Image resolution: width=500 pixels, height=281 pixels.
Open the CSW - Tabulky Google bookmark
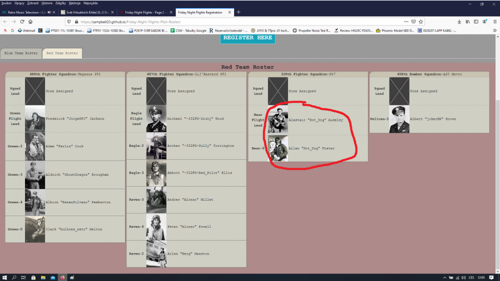click(x=188, y=30)
